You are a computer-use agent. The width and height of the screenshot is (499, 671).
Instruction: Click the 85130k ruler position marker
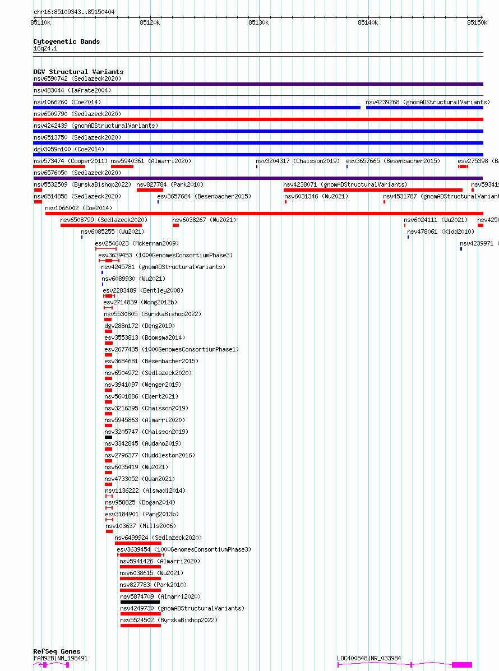[x=258, y=22]
